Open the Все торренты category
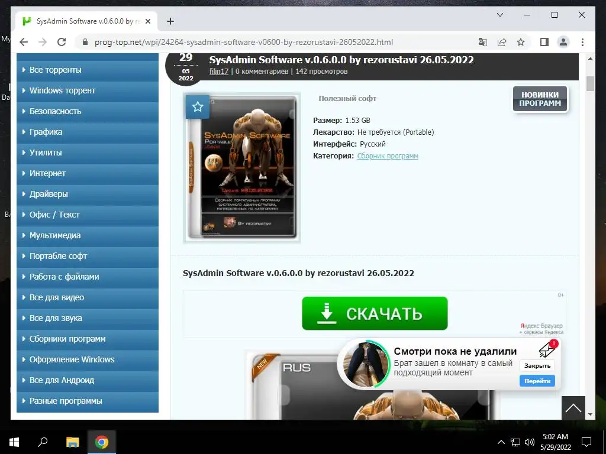The width and height of the screenshot is (606, 454). coord(88,70)
